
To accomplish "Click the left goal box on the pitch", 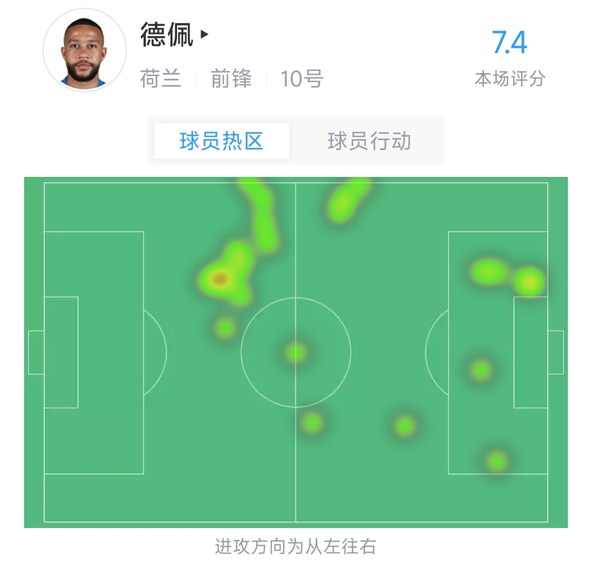I will pos(61,352).
